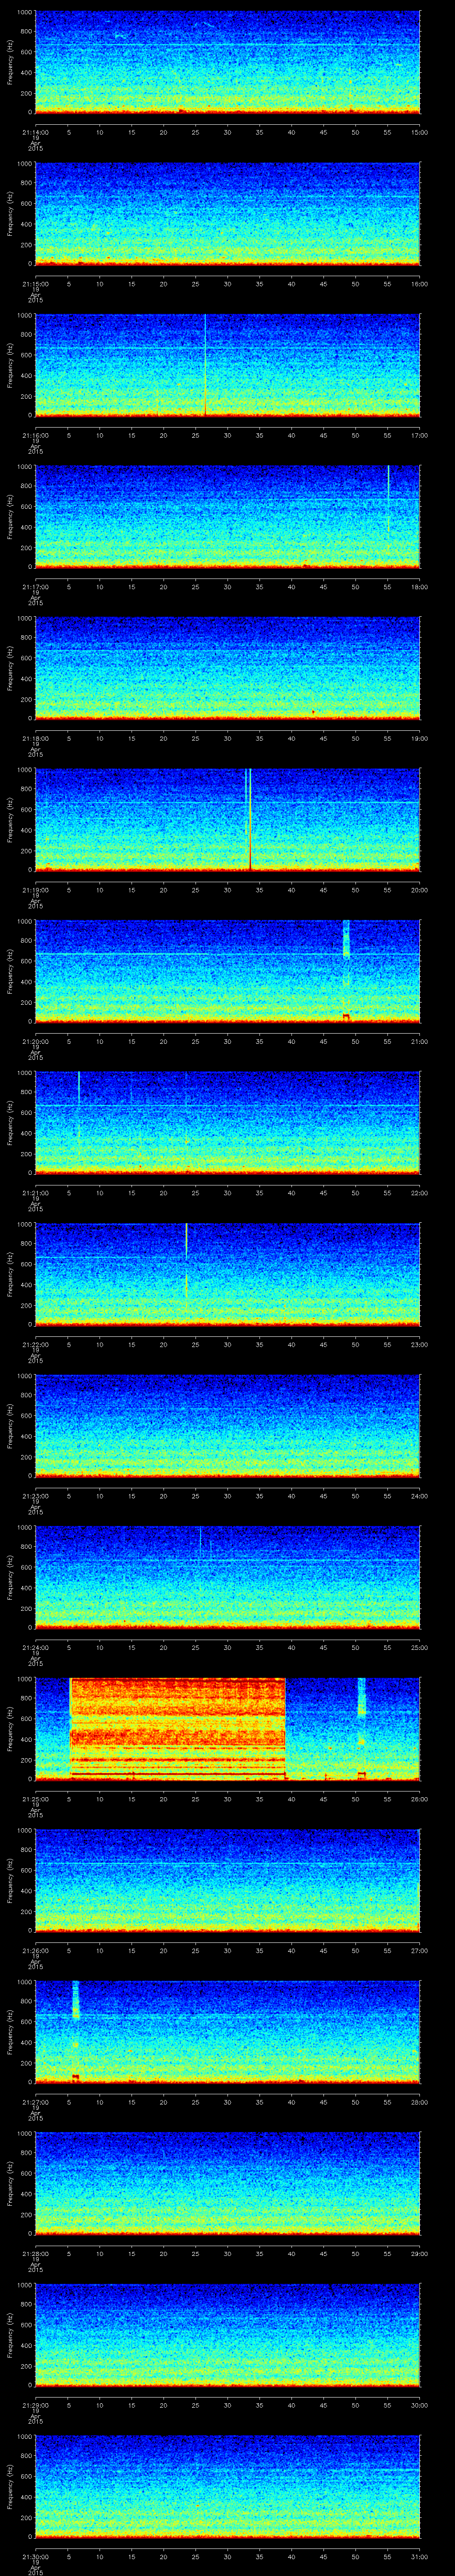Click the vertical line at 55 seconds in 21:17 panel

[x=388, y=498]
